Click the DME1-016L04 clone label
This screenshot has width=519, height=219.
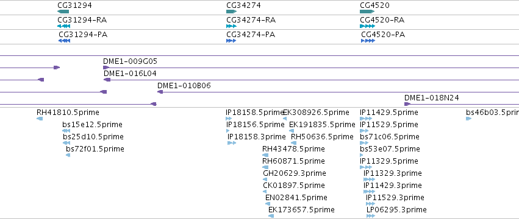[x=130, y=74]
